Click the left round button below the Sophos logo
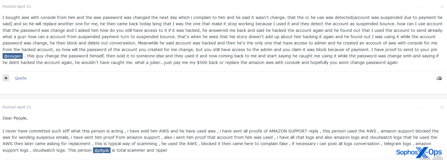The image size is (447, 160). tap(425, 158)
